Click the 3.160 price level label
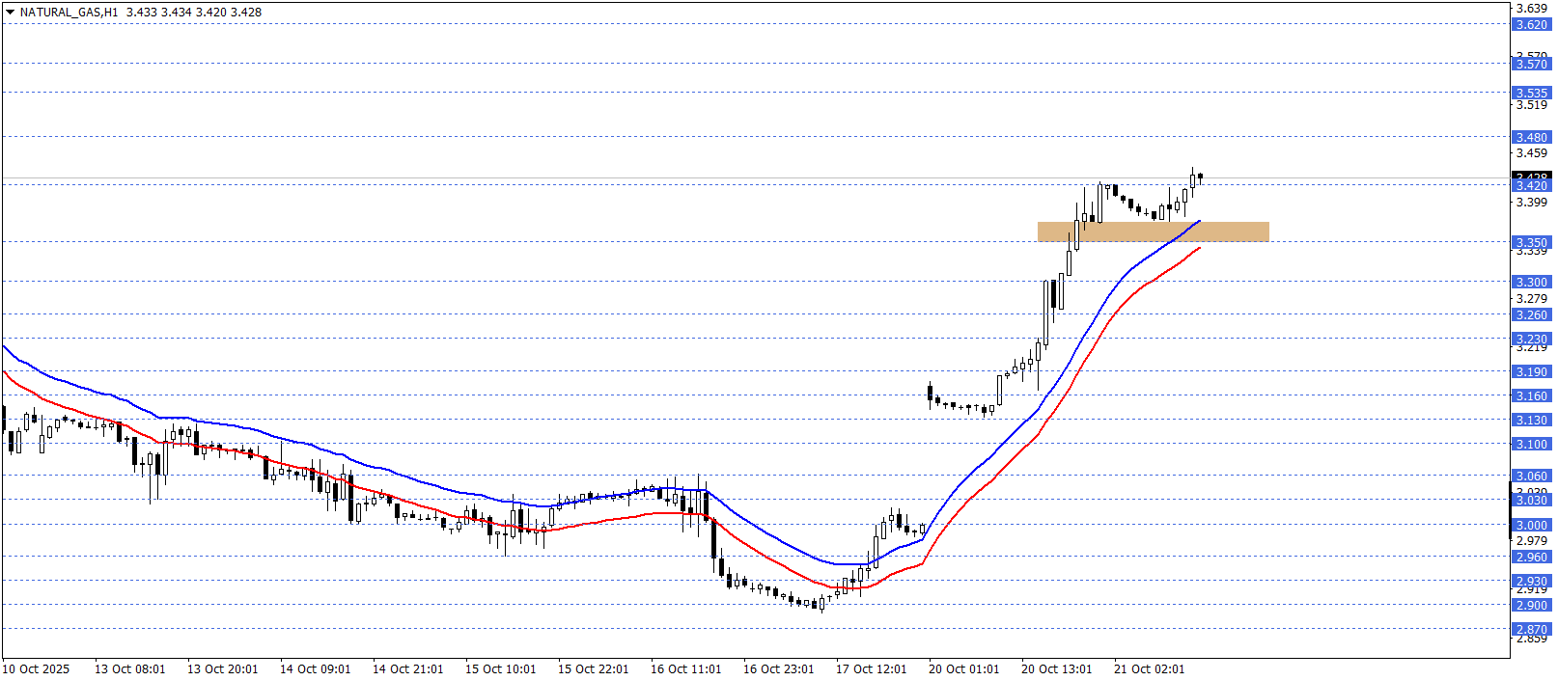 [1531, 396]
